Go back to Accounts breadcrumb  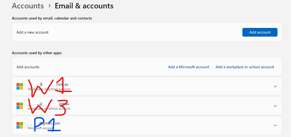28,6
